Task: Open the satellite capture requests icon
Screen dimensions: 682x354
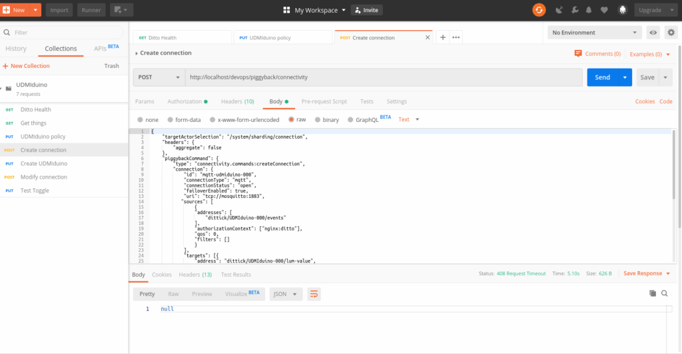Action: coord(559,10)
